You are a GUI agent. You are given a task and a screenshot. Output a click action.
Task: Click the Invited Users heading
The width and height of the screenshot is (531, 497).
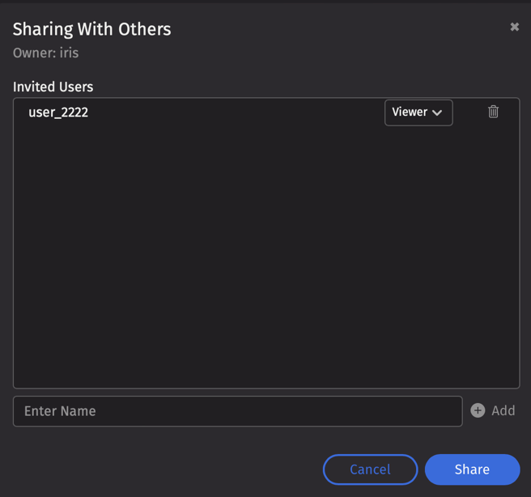(53, 87)
